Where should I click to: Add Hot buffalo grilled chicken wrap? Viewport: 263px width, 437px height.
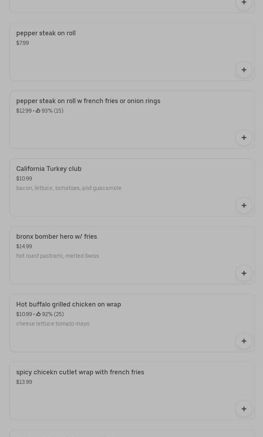(244, 341)
